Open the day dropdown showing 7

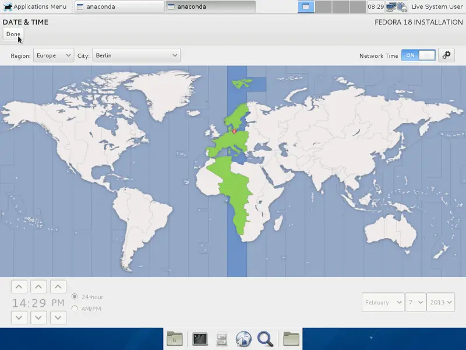[x=415, y=302]
